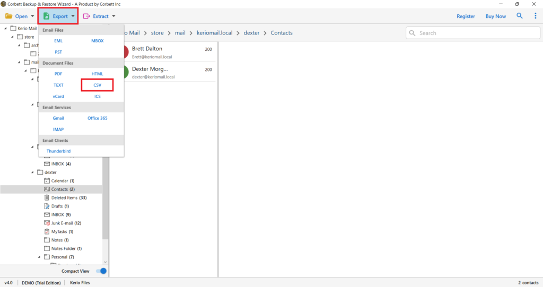
Task: Click the INBOX (4) envelope icon
Action: point(47,164)
